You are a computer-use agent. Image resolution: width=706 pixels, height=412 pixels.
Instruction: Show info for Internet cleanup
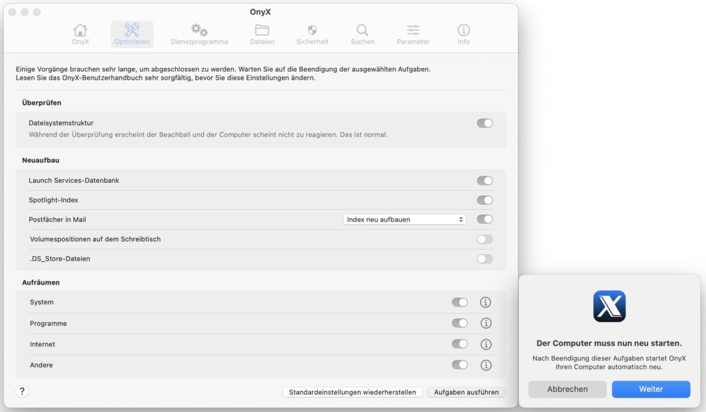485,344
